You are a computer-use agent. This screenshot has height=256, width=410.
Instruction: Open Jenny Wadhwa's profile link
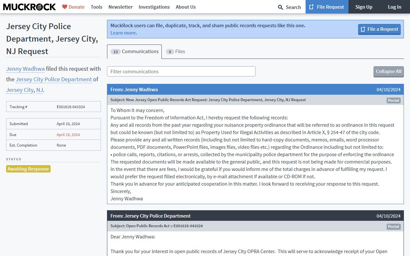(x=25, y=69)
